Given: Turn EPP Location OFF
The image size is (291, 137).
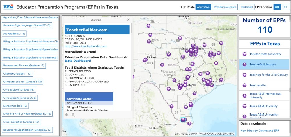Looking at the screenshot, I should click(x=285, y=7).
